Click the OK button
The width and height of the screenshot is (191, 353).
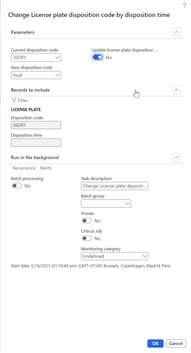pyautogui.click(x=155, y=344)
